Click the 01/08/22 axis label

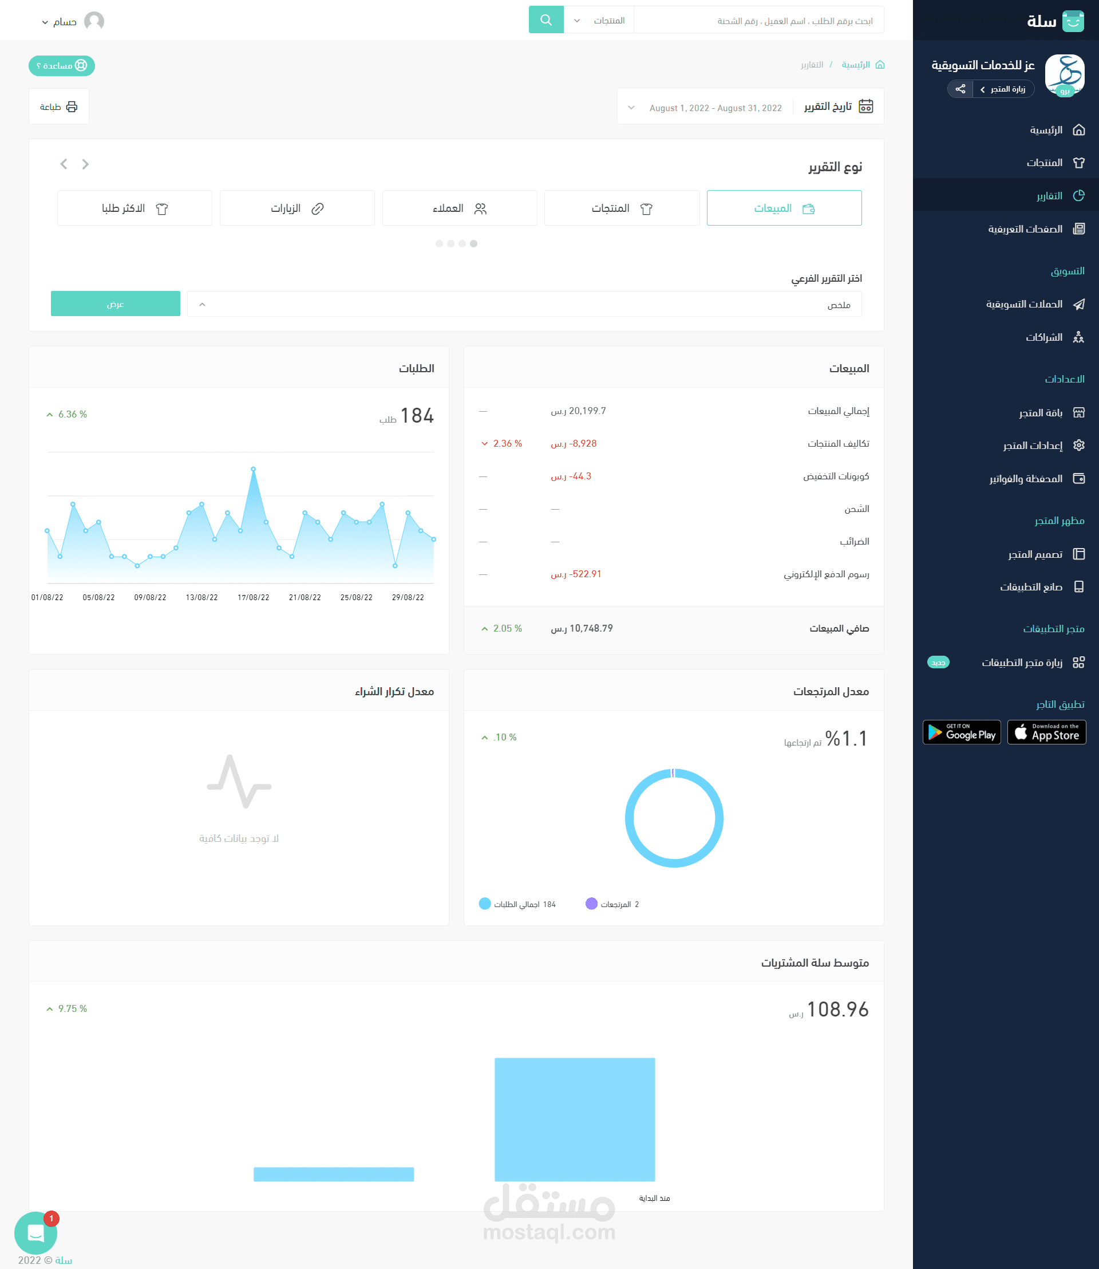click(x=47, y=597)
